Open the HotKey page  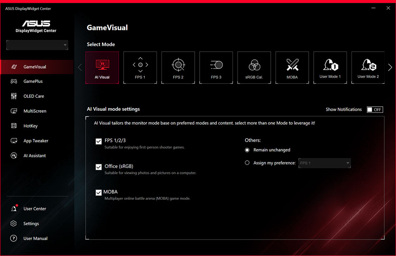30,126
